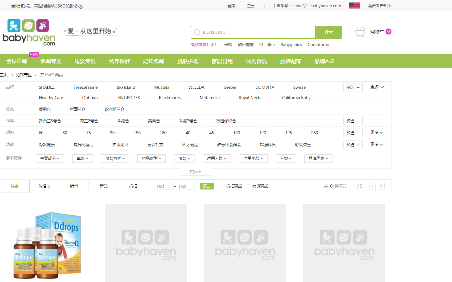Sort by 折扣 tab
Screen dimensions: 452x282
(133, 186)
